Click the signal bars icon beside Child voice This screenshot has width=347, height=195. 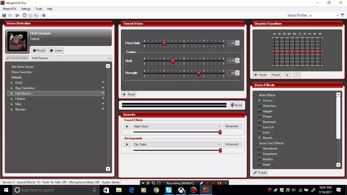103,83
